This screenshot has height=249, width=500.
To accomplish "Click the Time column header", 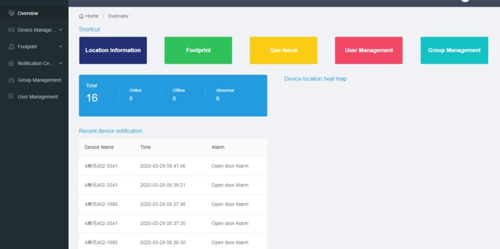I will click(145, 147).
